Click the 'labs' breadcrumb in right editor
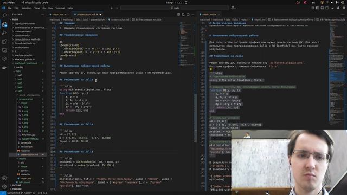347x195 pixels. point(228,19)
